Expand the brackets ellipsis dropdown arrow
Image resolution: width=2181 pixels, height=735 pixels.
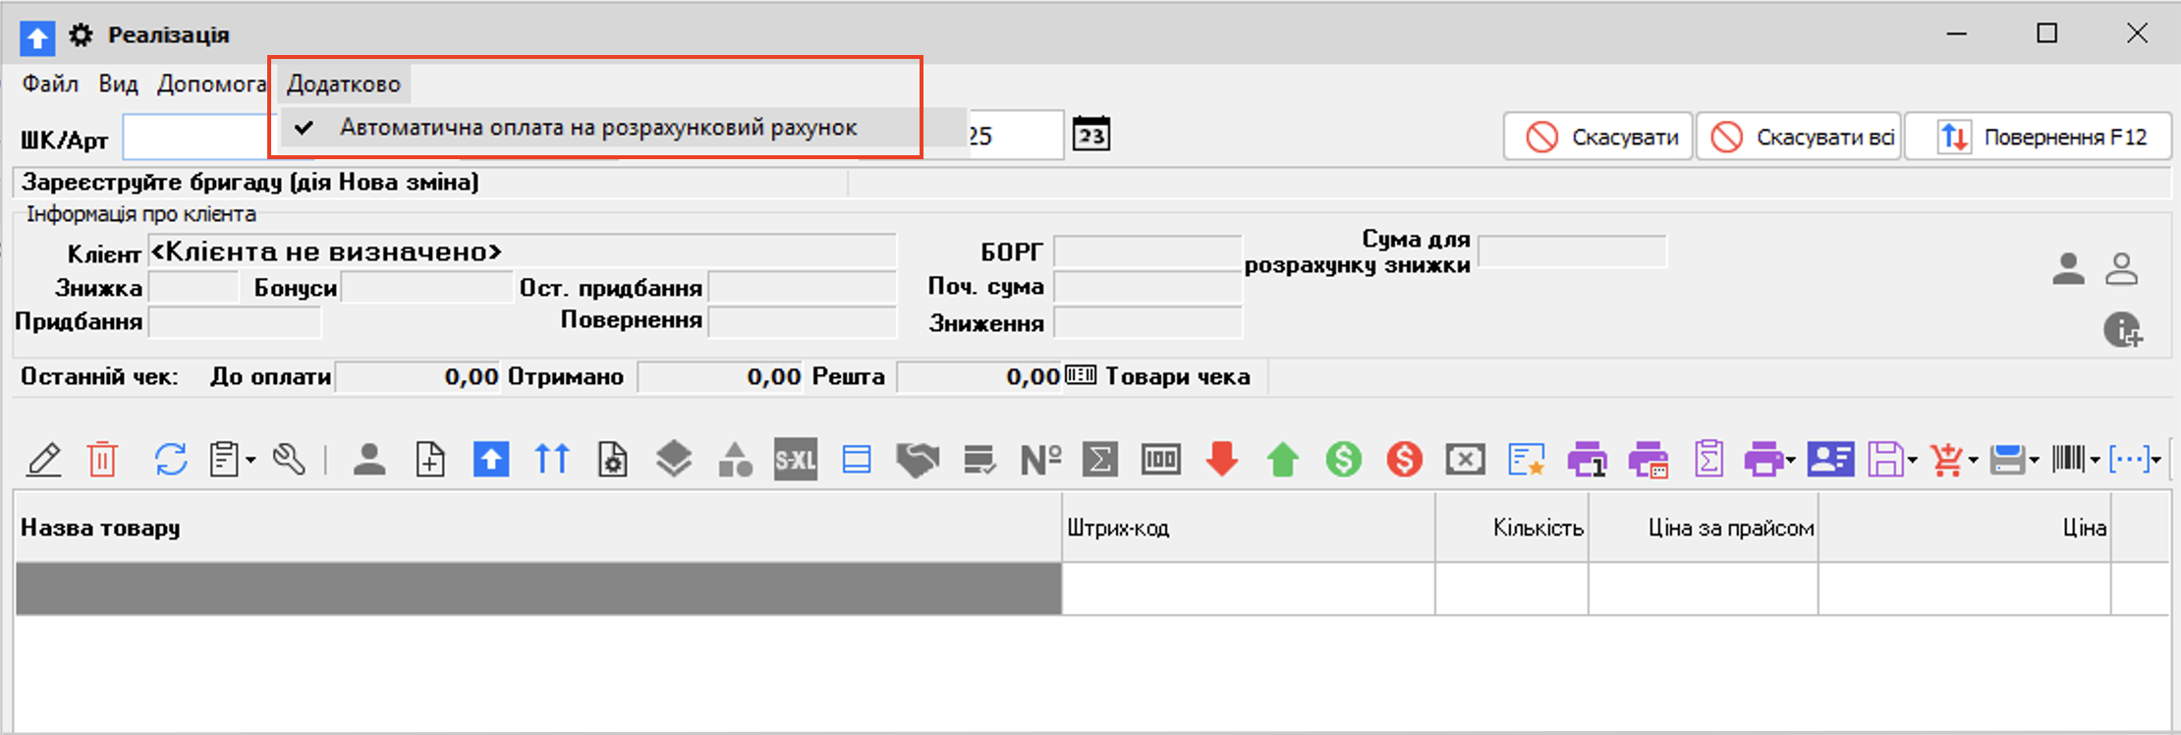[x=2155, y=460]
